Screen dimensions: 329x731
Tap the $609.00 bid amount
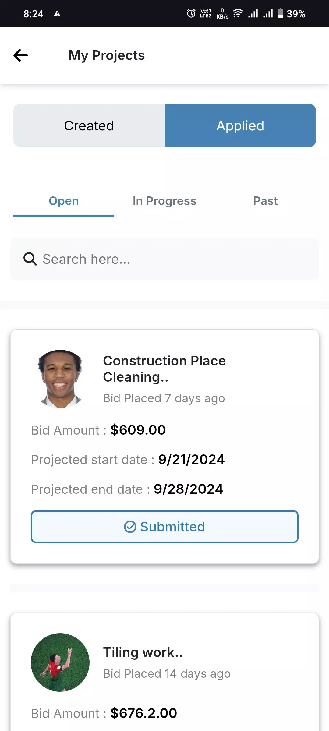[138, 430]
